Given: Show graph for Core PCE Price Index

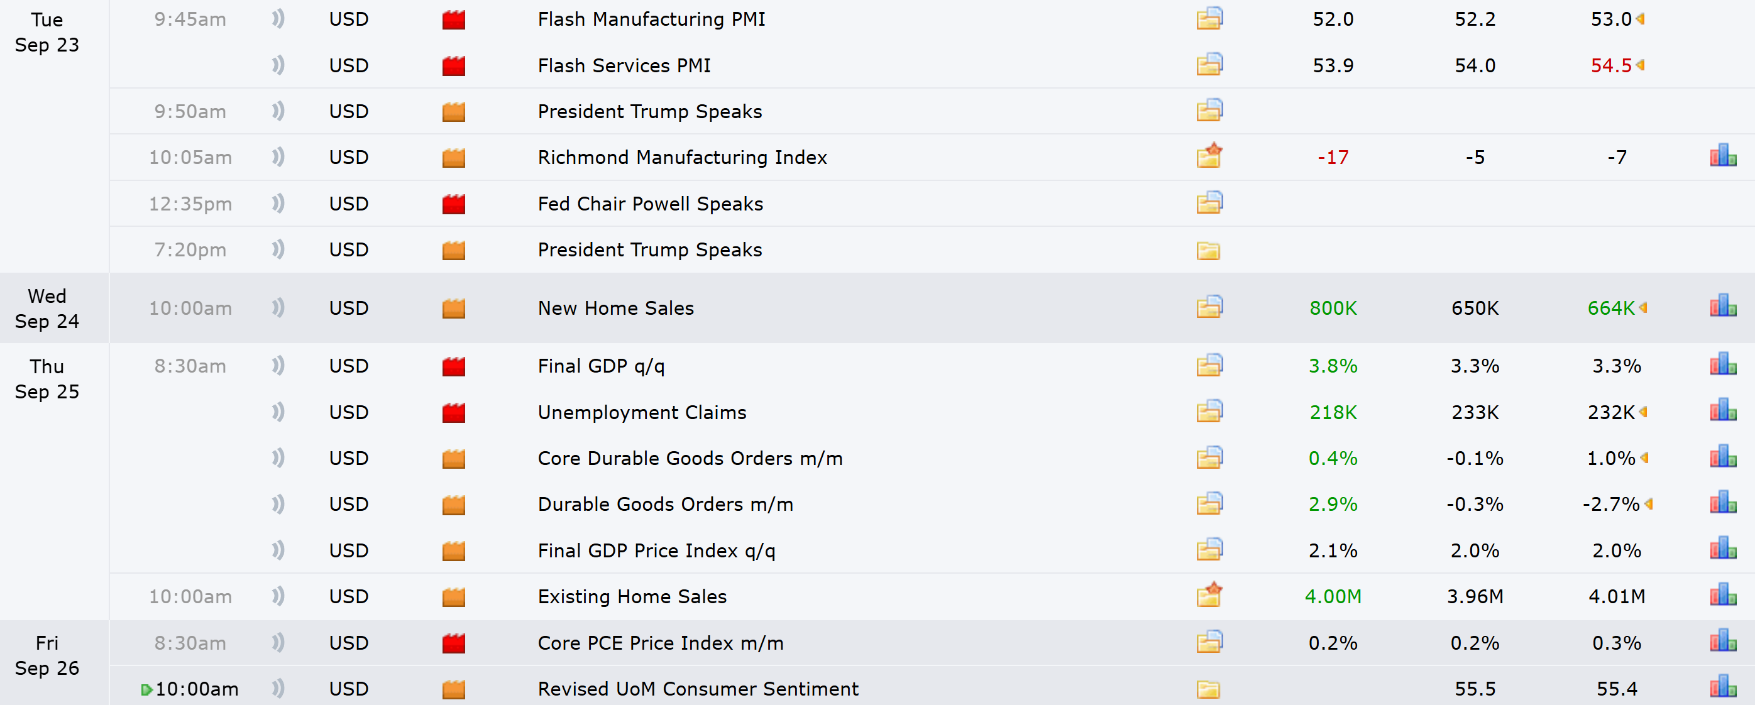Looking at the screenshot, I should click(x=1722, y=642).
